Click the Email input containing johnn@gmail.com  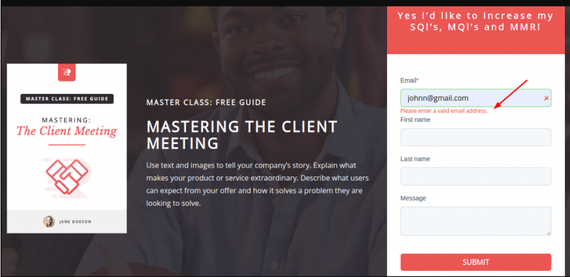point(476,98)
